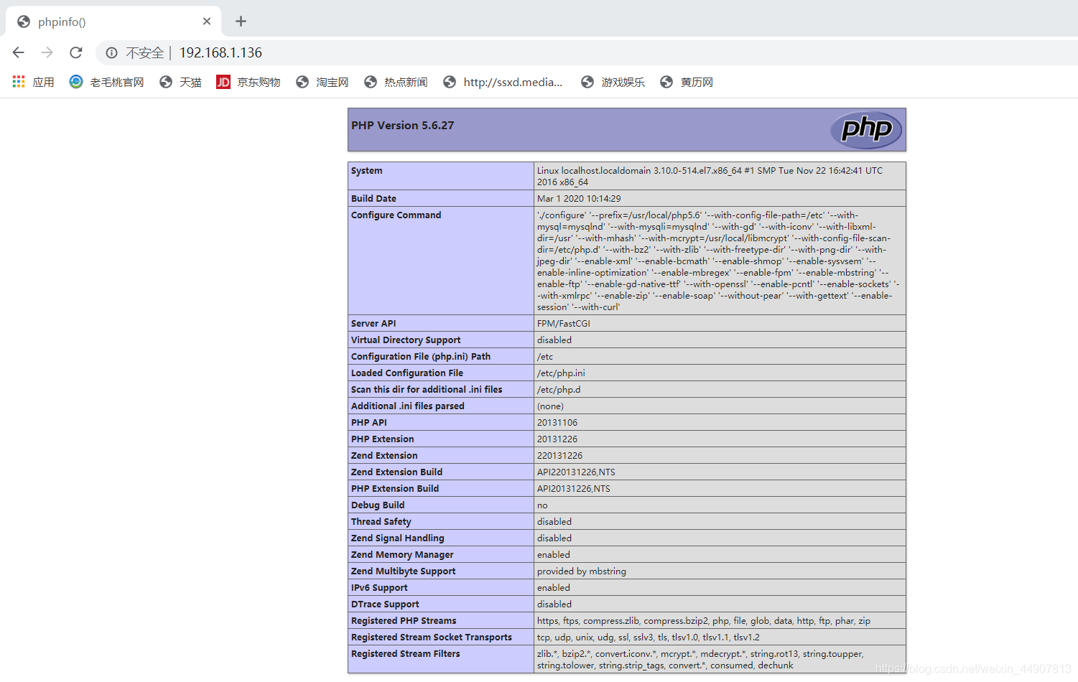1078x682 pixels.
Task: Click the PHP API value 20131106
Action: coord(557,423)
